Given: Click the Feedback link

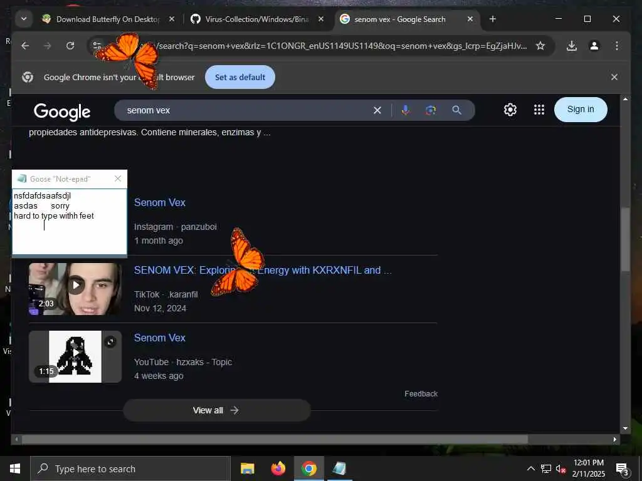Looking at the screenshot, I should (421, 393).
